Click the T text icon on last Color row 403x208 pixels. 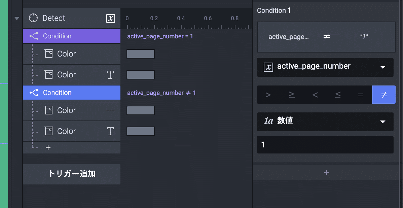pos(110,131)
